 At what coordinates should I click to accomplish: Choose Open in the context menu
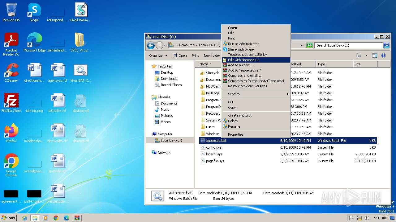[x=256, y=28]
